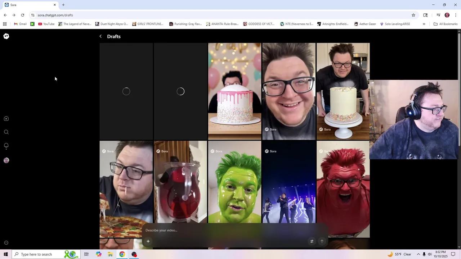This screenshot has height=259, width=461.
Task: Open the Chrome media control icon
Action: (x=438, y=15)
